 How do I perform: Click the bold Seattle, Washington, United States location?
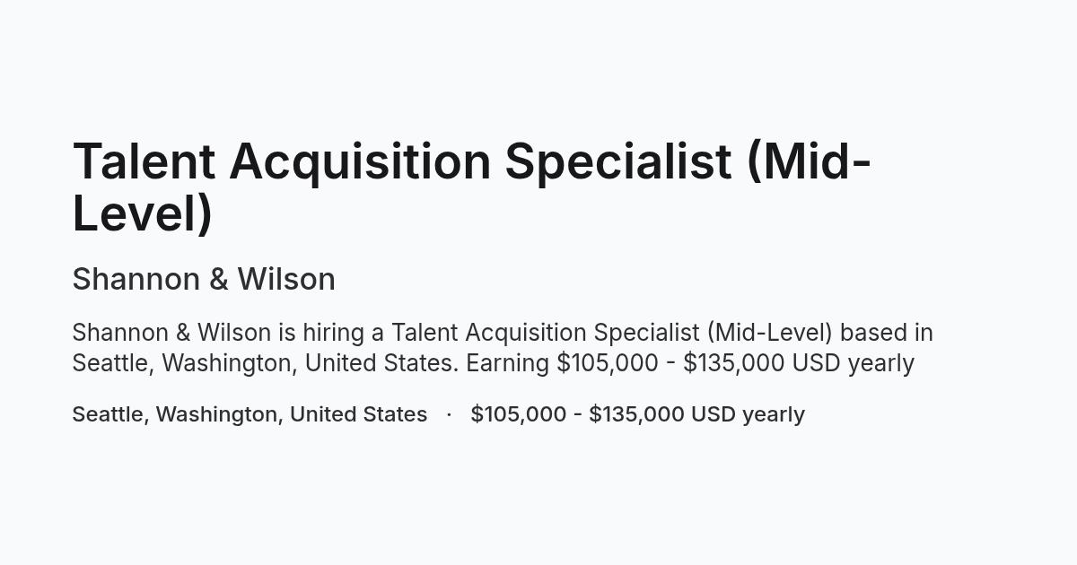click(250, 414)
